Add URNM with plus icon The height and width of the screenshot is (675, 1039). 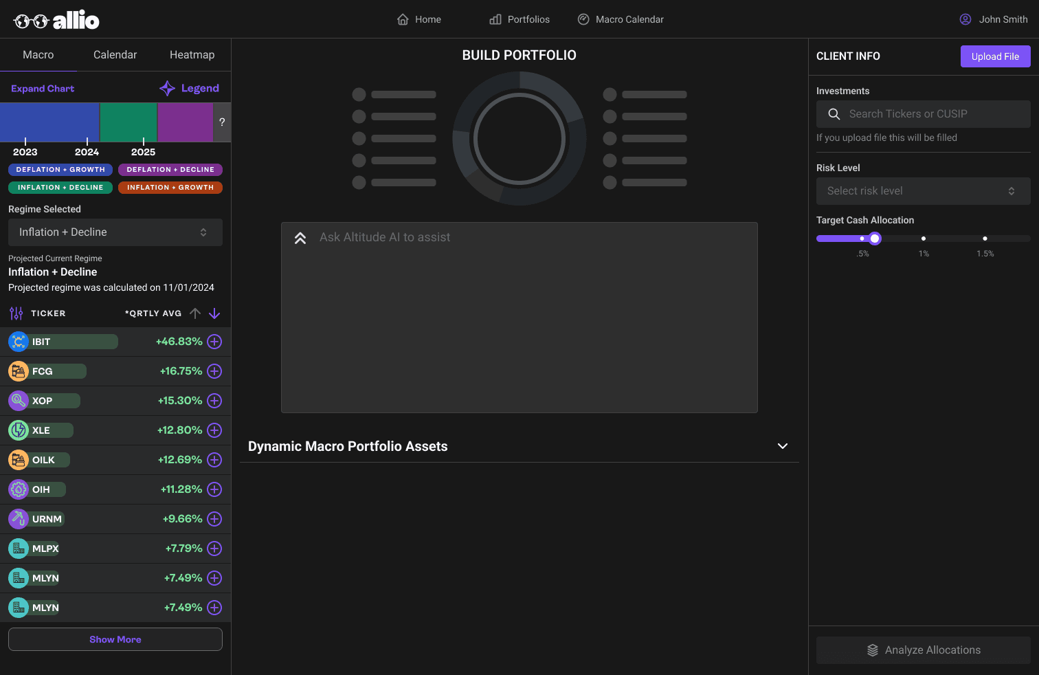coord(214,519)
